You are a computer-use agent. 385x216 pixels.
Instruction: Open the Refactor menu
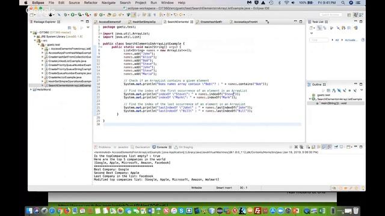91,2
